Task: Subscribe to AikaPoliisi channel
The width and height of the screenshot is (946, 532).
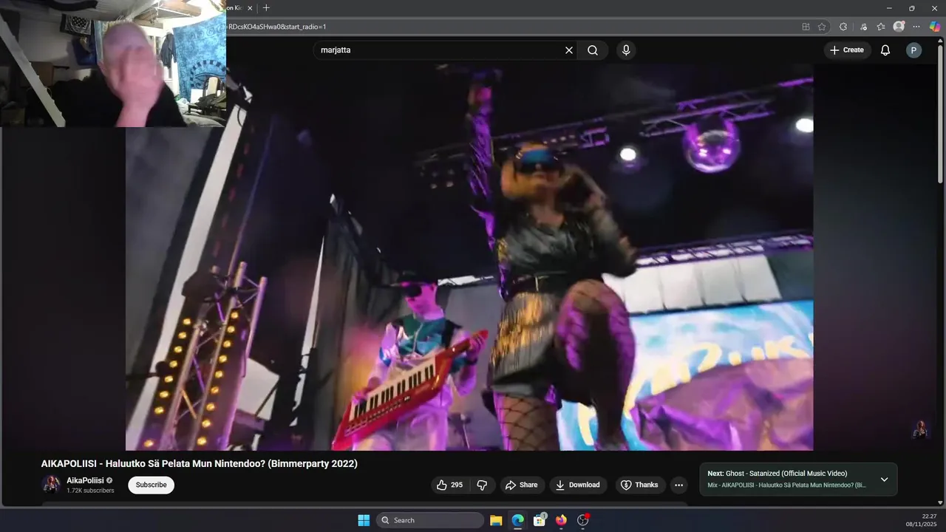Action: coord(151,485)
